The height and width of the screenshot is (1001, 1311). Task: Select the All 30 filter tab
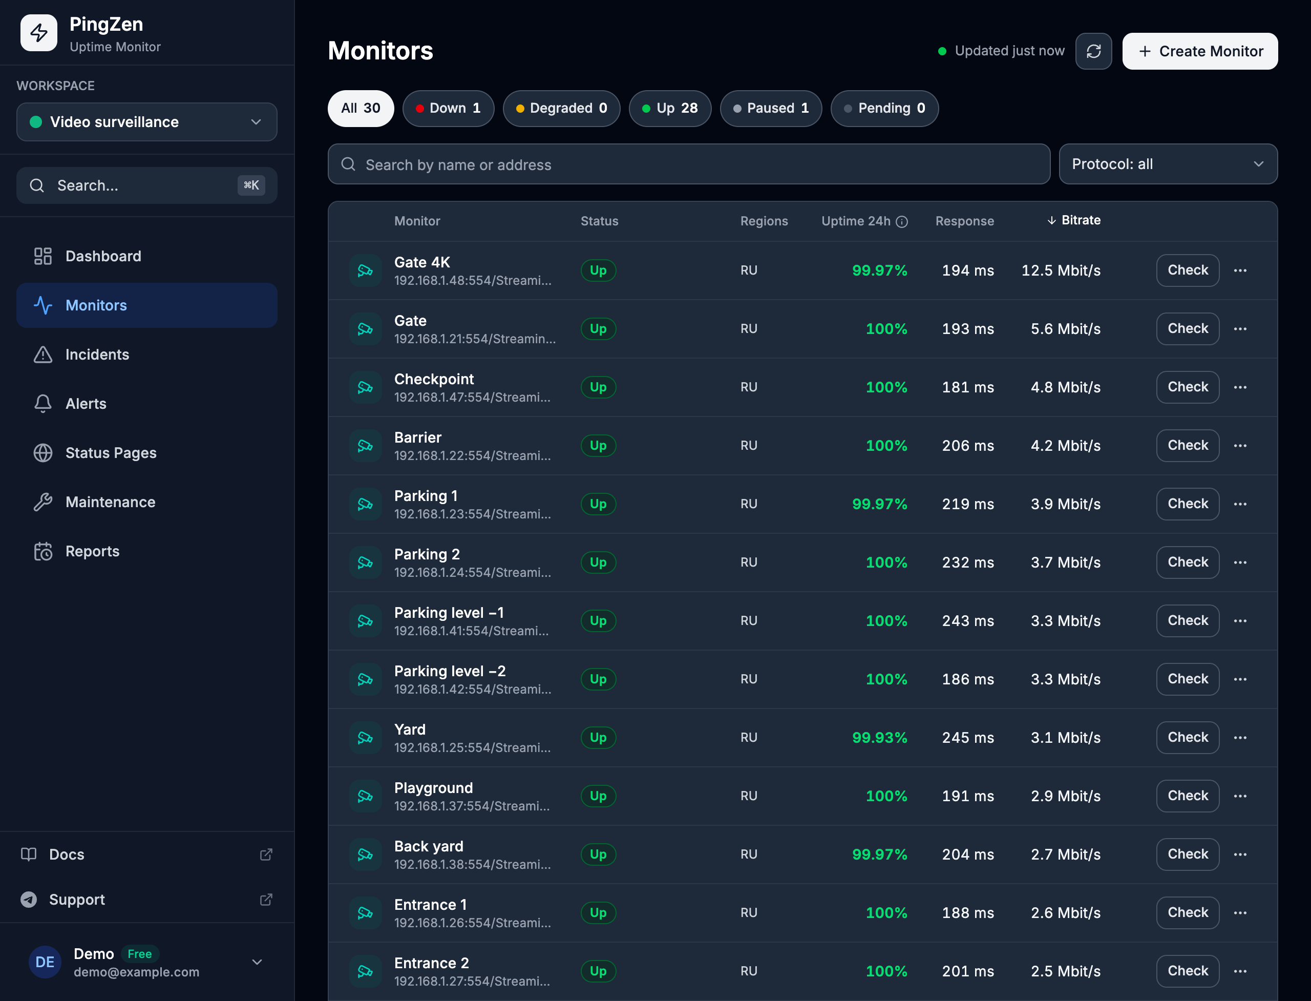pos(361,109)
